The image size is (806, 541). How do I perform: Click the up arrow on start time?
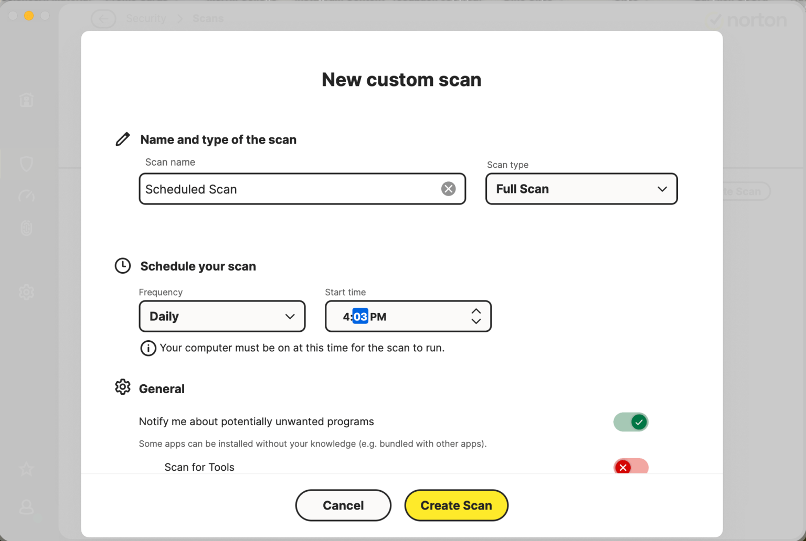476,310
